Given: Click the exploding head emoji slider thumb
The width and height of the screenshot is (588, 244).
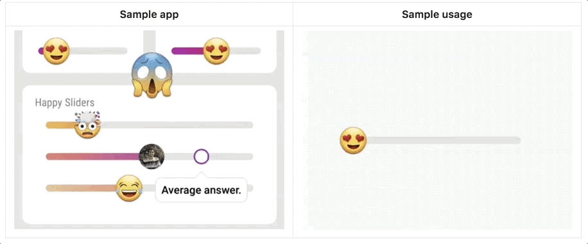Looking at the screenshot, I should pyautogui.click(x=87, y=125).
